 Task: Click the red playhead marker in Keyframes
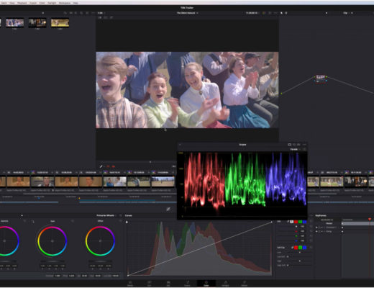click(370, 220)
